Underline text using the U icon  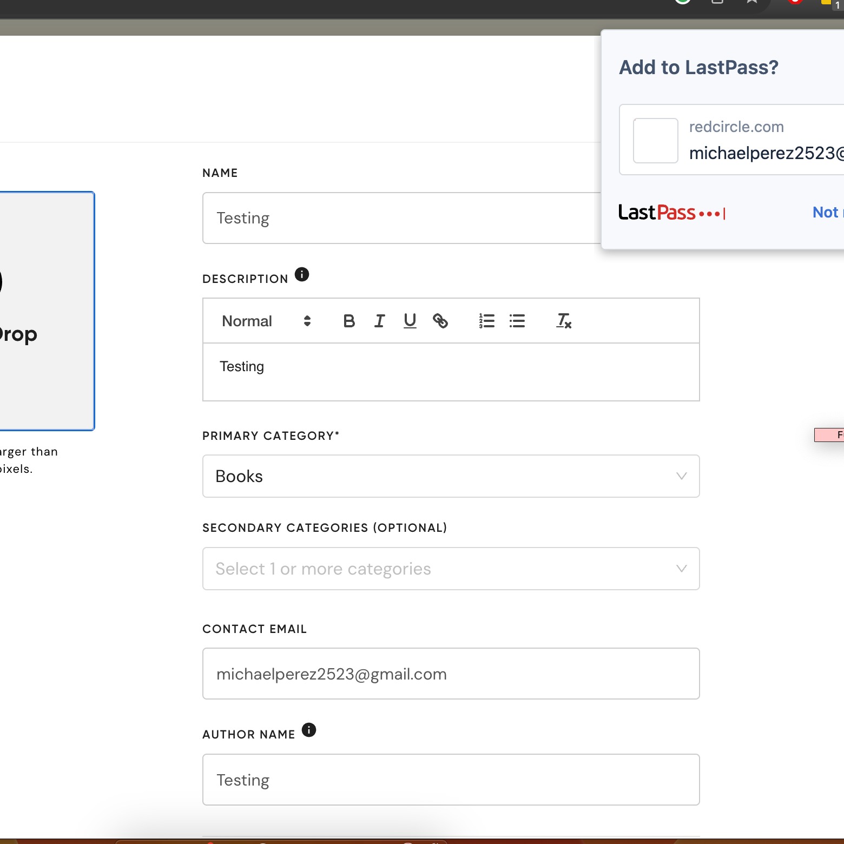click(x=410, y=321)
